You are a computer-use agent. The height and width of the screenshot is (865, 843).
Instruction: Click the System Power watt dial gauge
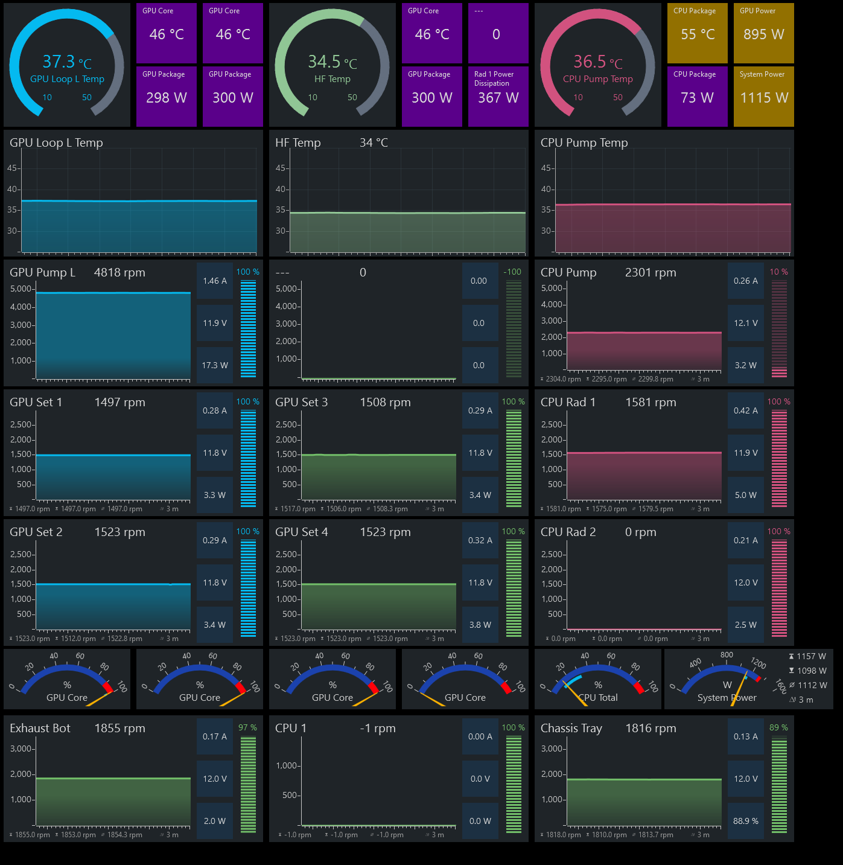coord(724,679)
